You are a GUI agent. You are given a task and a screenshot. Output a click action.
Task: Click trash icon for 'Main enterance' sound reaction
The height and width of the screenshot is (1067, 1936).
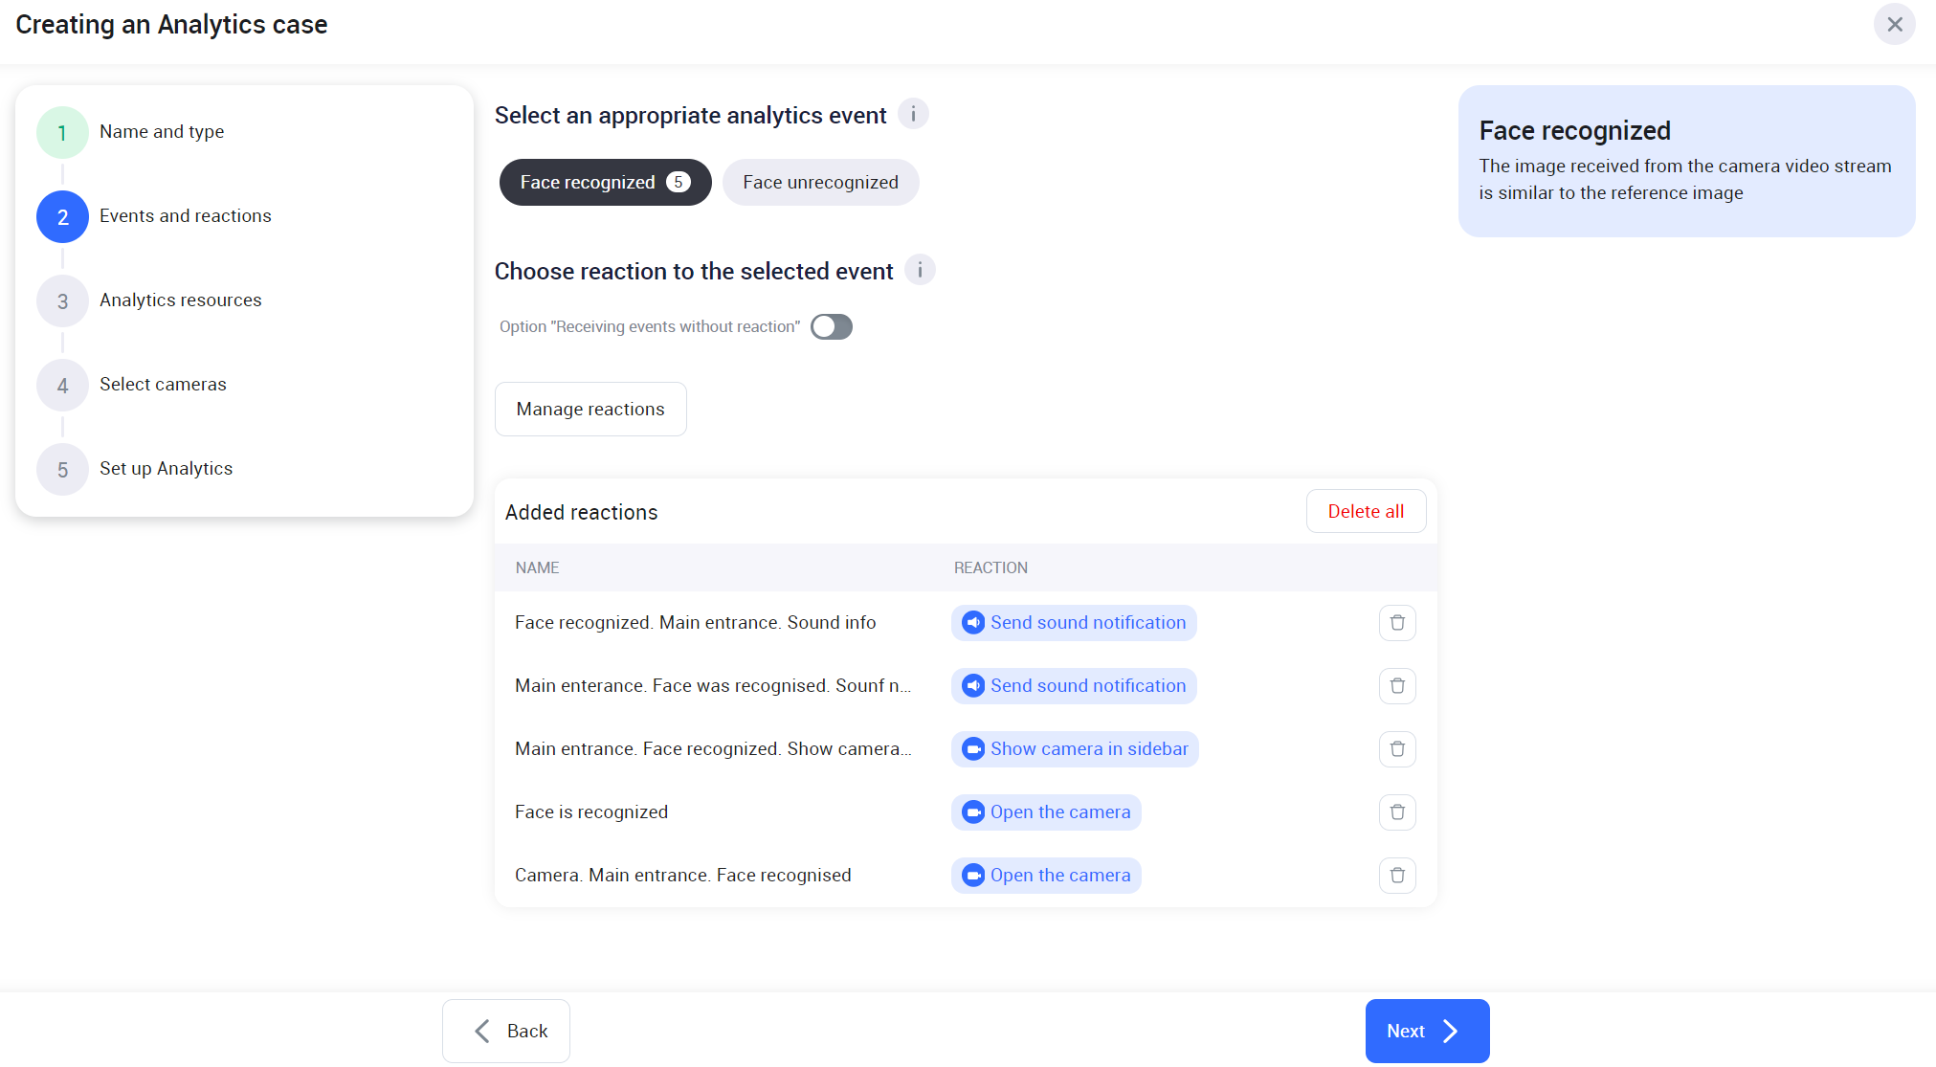[x=1397, y=686]
